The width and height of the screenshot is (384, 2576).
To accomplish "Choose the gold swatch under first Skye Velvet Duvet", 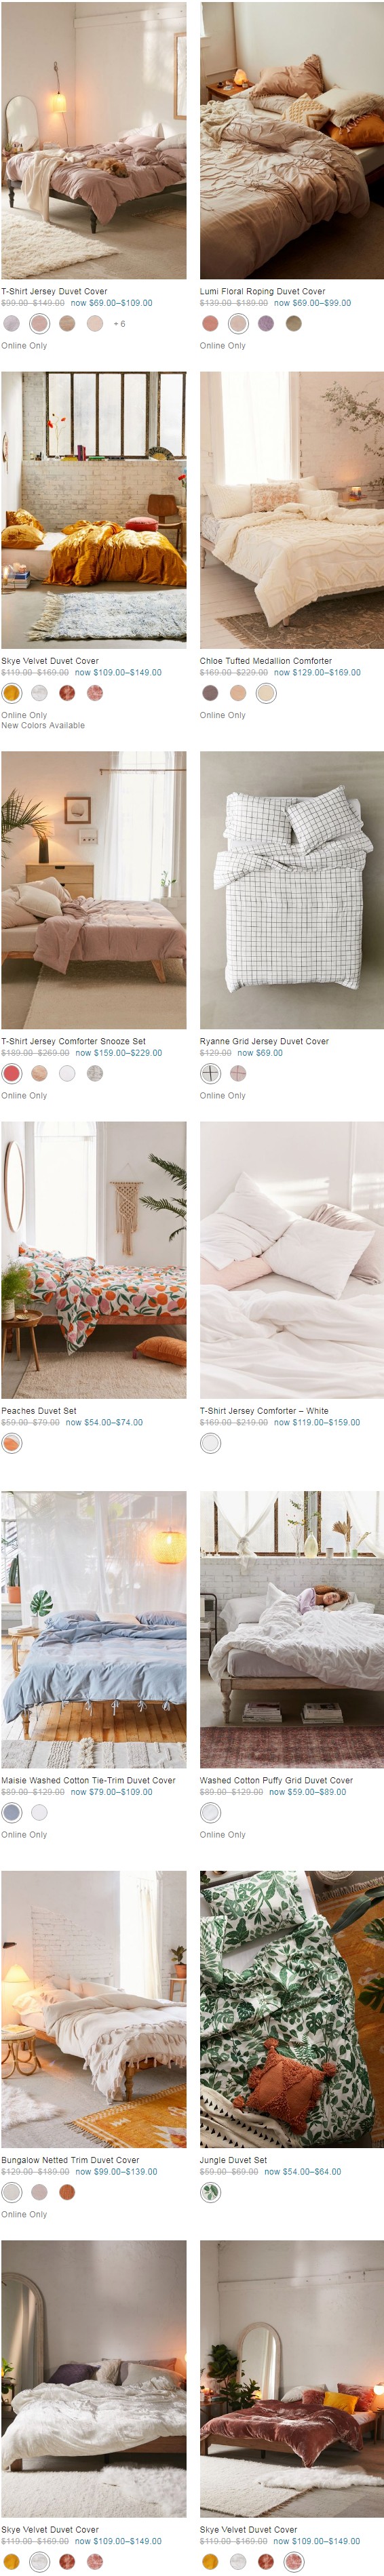I will (x=12, y=693).
